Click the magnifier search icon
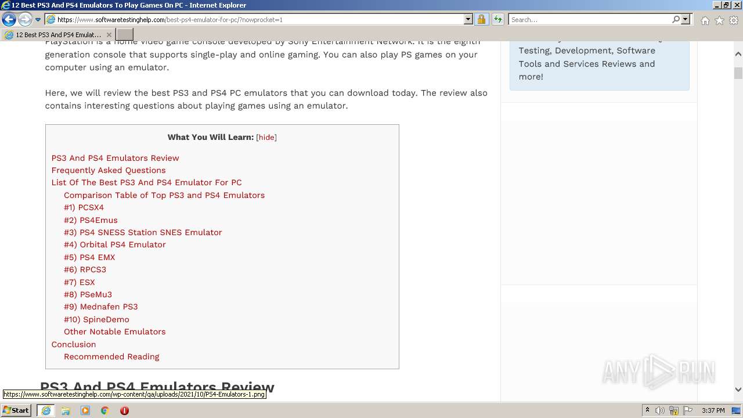 point(676,20)
